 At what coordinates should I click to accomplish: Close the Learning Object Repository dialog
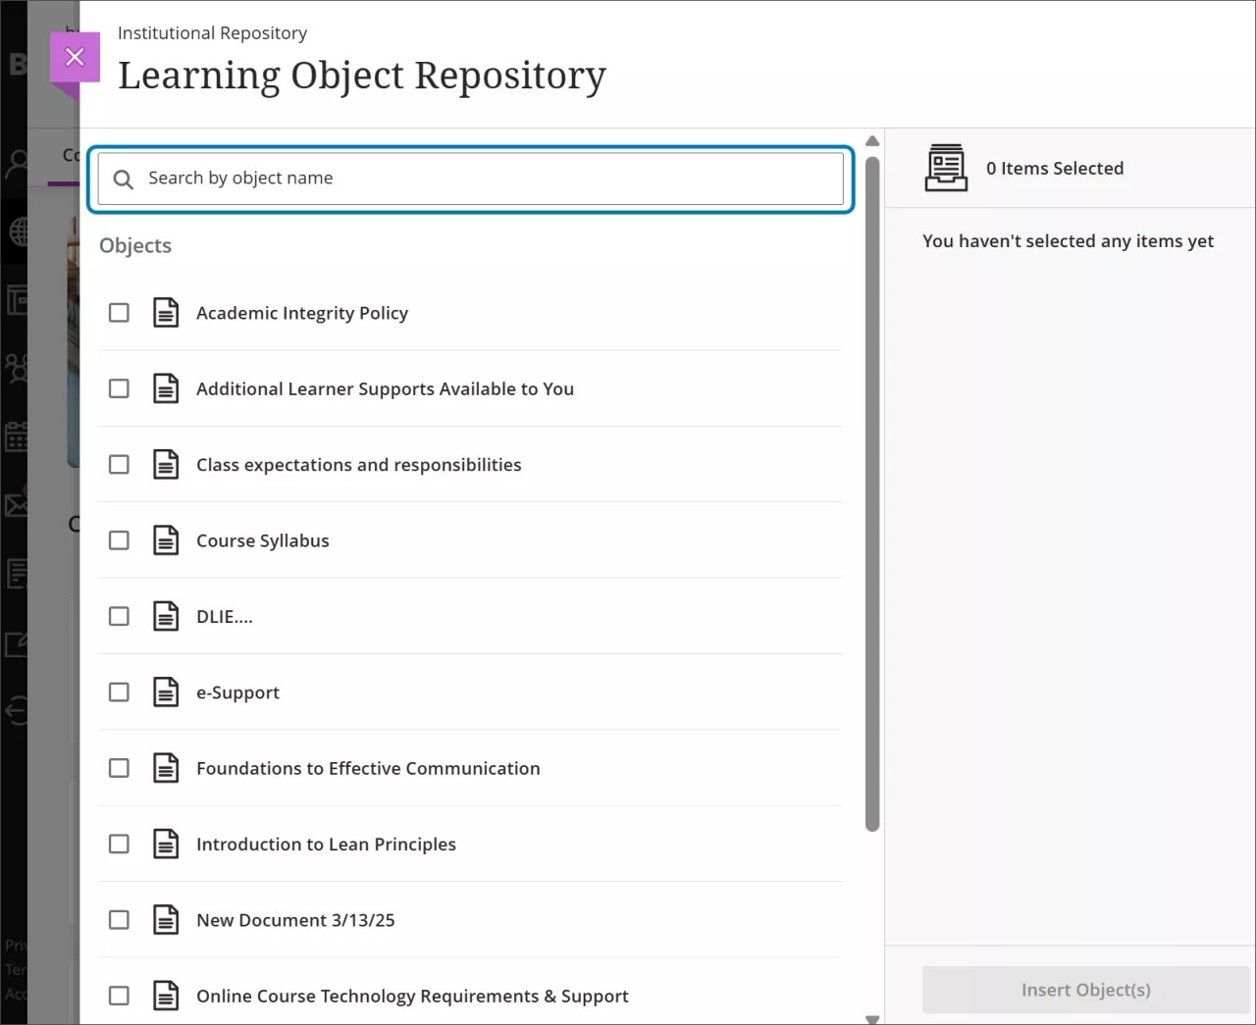point(75,56)
